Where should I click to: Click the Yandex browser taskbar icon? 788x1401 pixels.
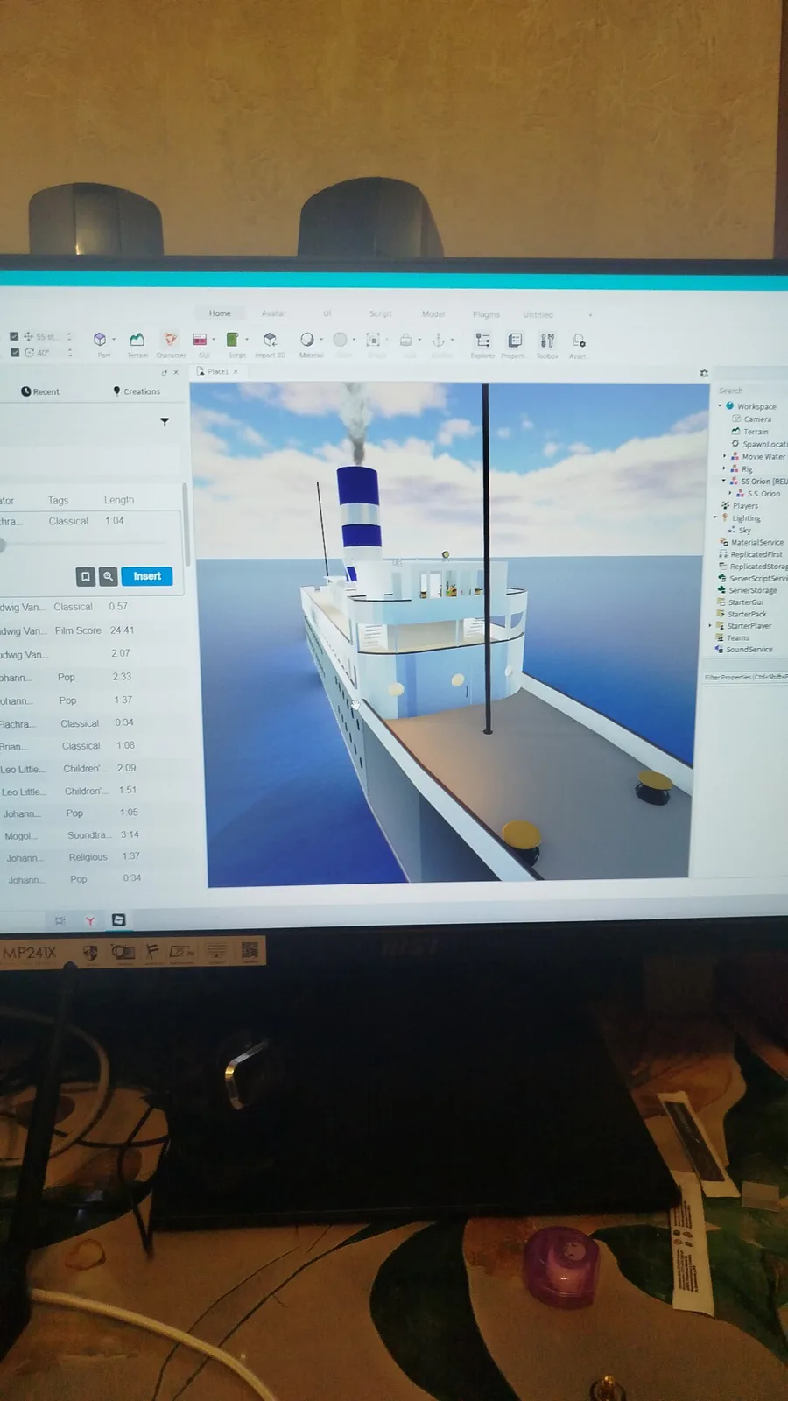(89, 920)
